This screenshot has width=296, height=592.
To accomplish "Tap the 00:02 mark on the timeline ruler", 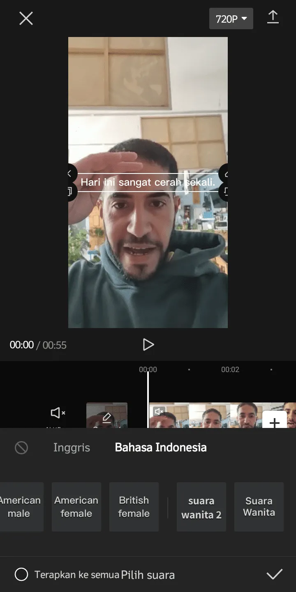I will click(x=230, y=370).
